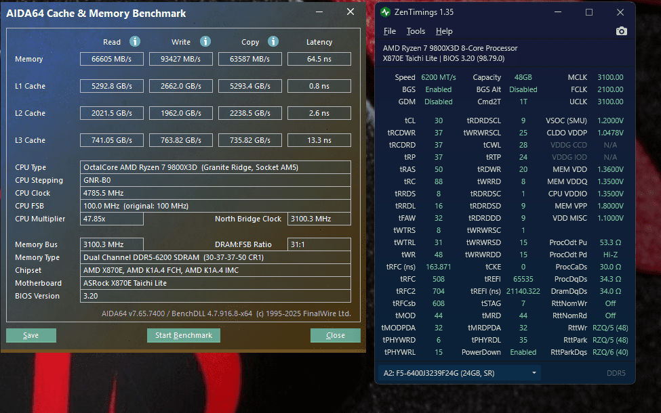Viewport: 661px width, 413px height.
Task: Click the ZenTimings processor name line
Action: tap(449, 49)
